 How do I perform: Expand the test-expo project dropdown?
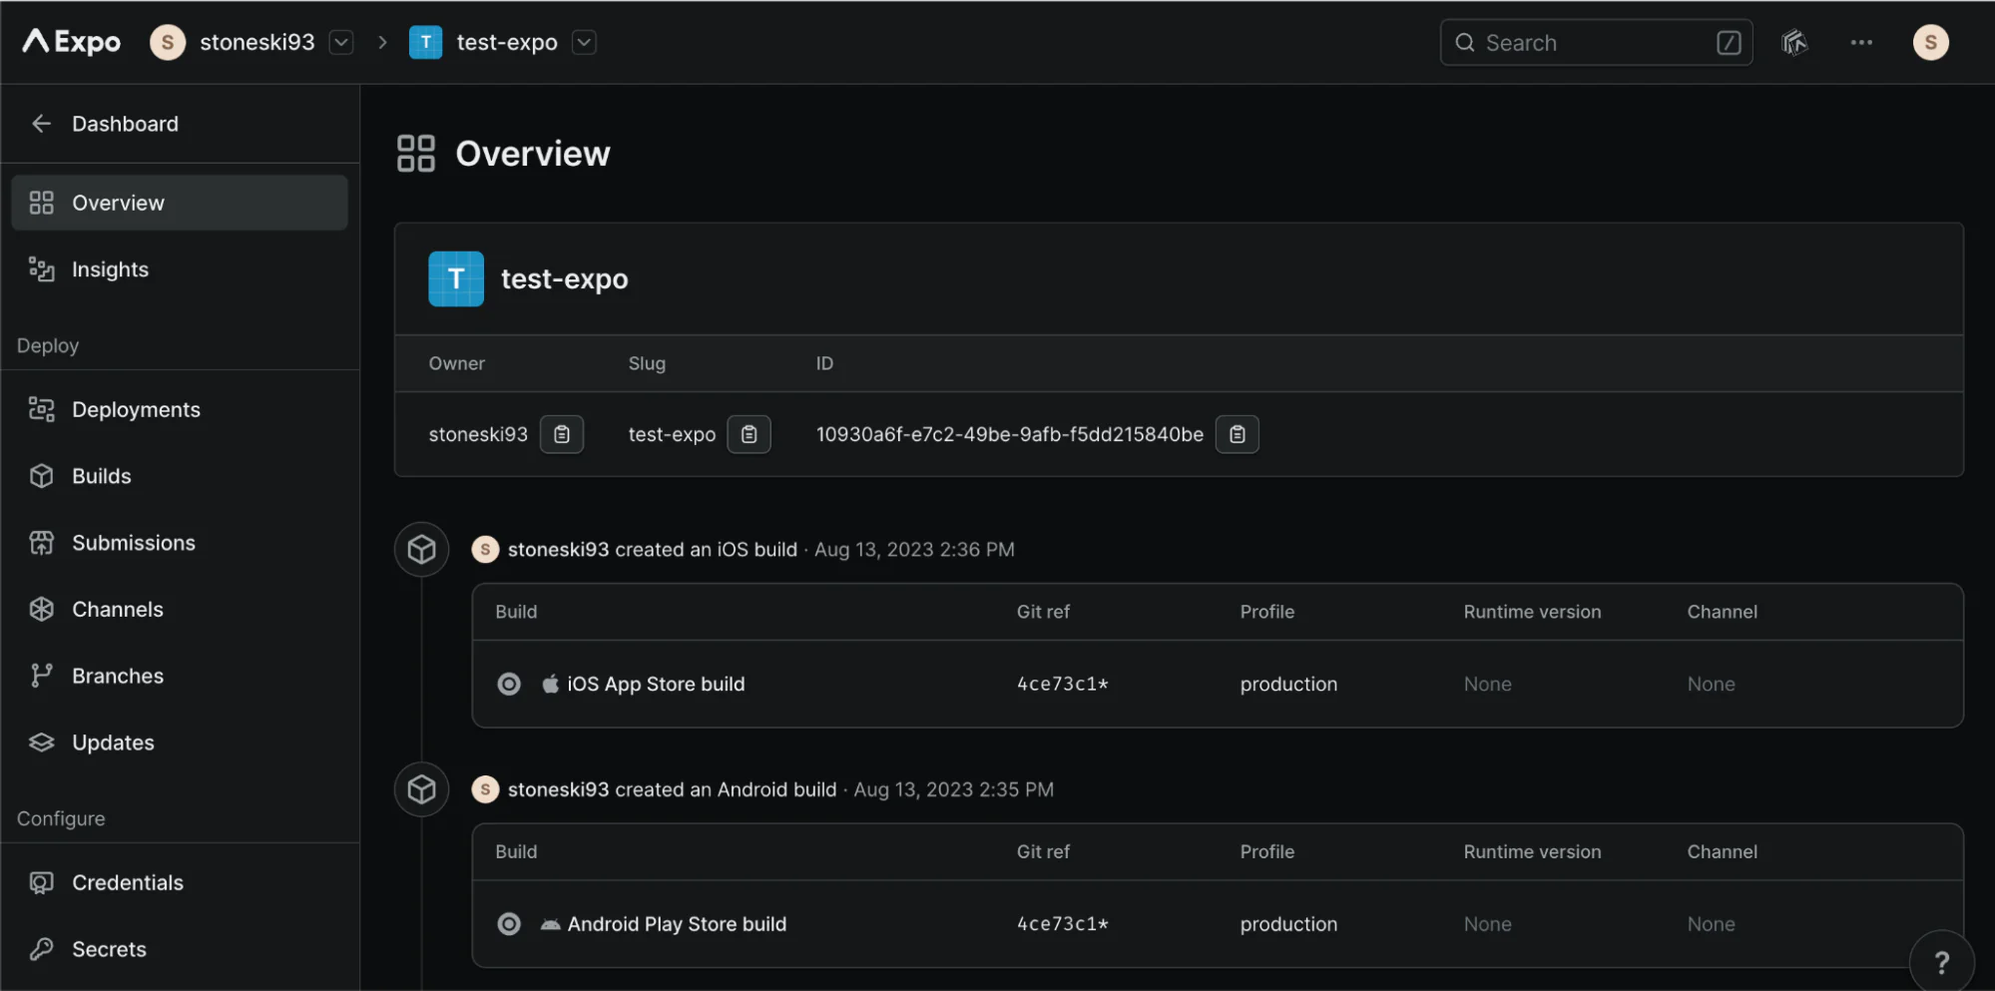pos(584,42)
